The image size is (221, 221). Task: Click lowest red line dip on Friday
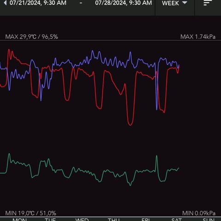coord(130,125)
